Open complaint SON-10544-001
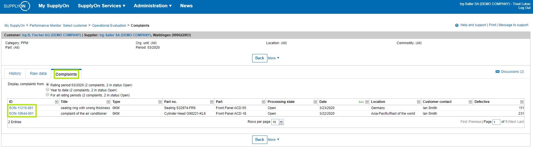533x149 pixels. [x=21, y=114]
